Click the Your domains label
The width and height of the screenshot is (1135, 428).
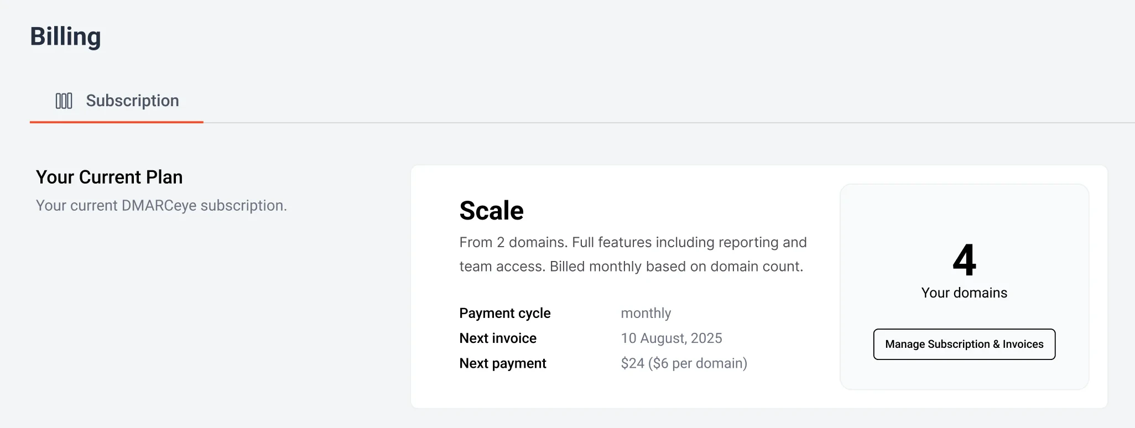click(964, 293)
